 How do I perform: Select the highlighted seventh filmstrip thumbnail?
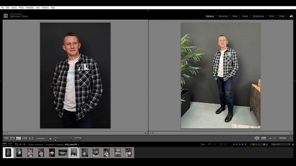tap(74, 153)
